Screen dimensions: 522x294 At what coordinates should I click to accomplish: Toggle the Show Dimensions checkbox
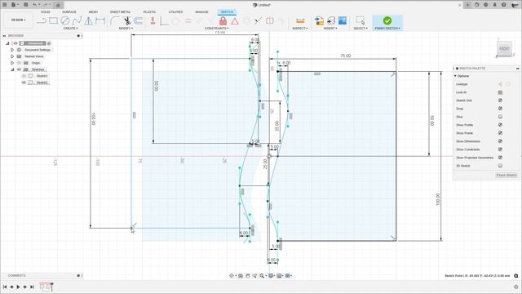tap(500, 141)
